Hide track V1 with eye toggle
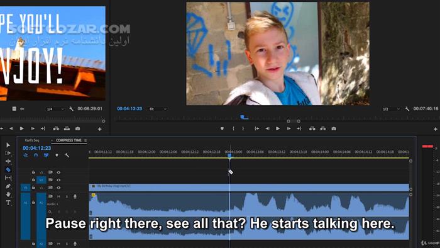This screenshot has width=440, height=248. [x=58, y=188]
